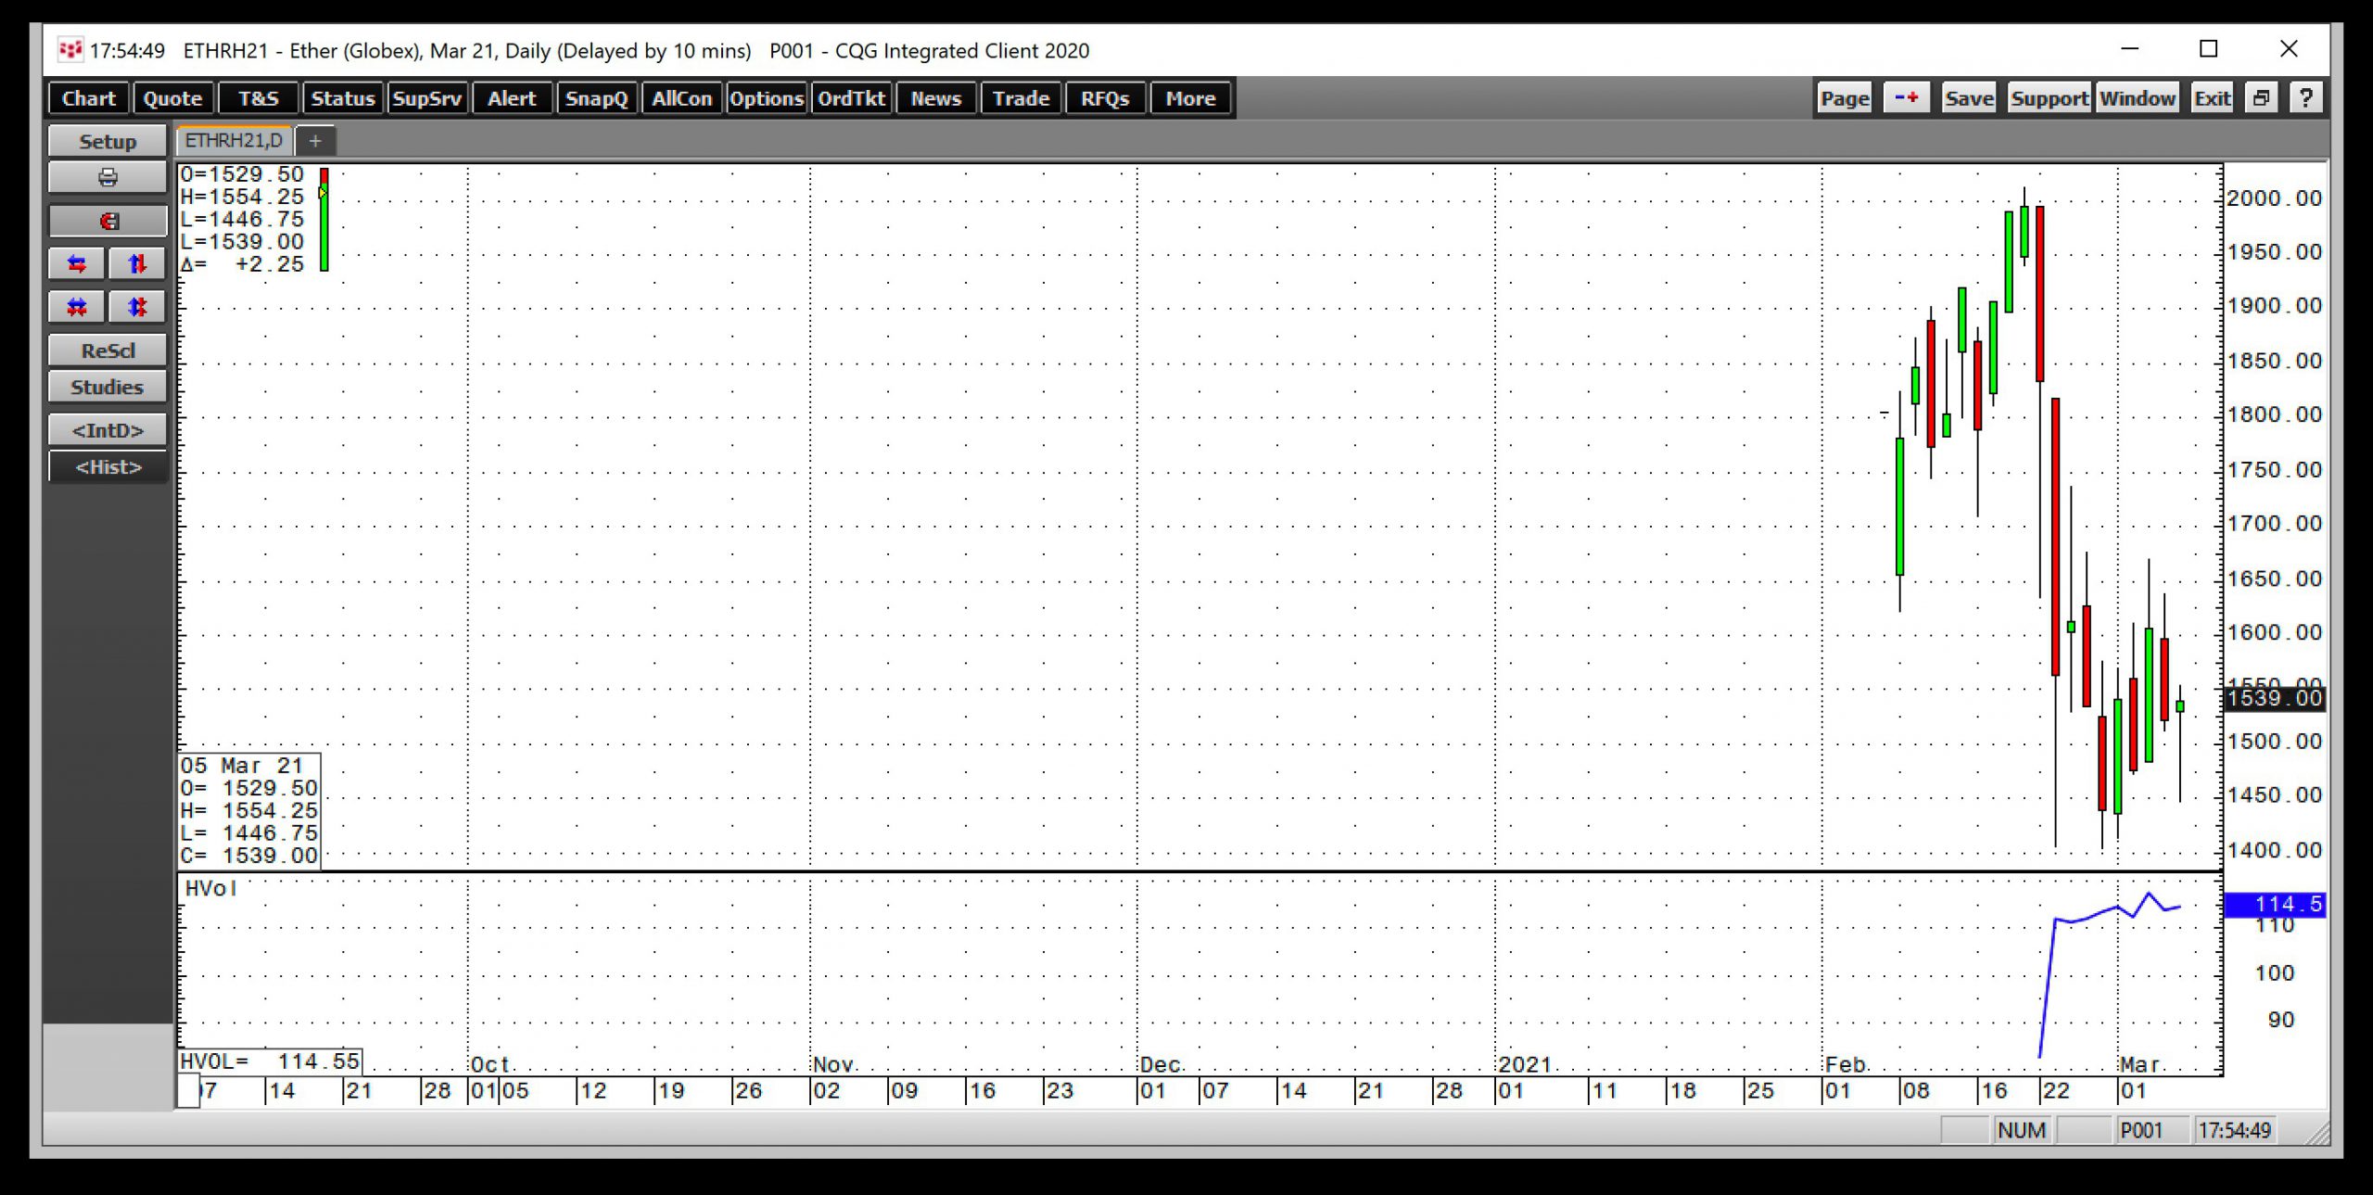Screen dimensions: 2373x1195
Task: Click the printer icon button
Action: (108, 177)
